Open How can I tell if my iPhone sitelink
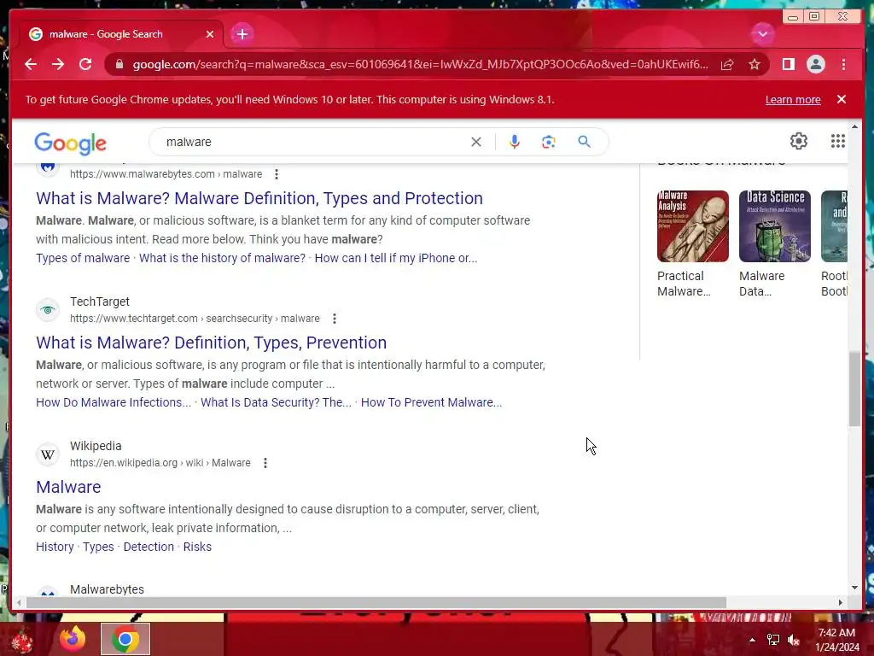The width and height of the screenshot is (874, 656). tap(396, 258)
